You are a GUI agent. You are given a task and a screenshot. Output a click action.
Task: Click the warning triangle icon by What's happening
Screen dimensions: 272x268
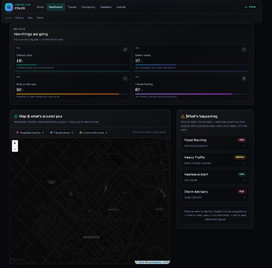pos(183,116)
